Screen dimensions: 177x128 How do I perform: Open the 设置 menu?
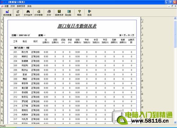click(6, 6)
